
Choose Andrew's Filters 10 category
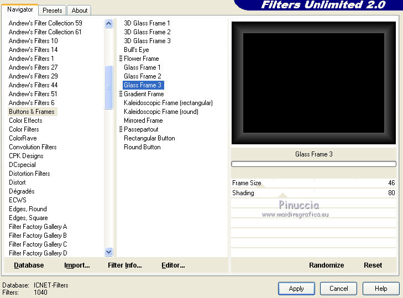pyautogui.click(x=33, y=40)
